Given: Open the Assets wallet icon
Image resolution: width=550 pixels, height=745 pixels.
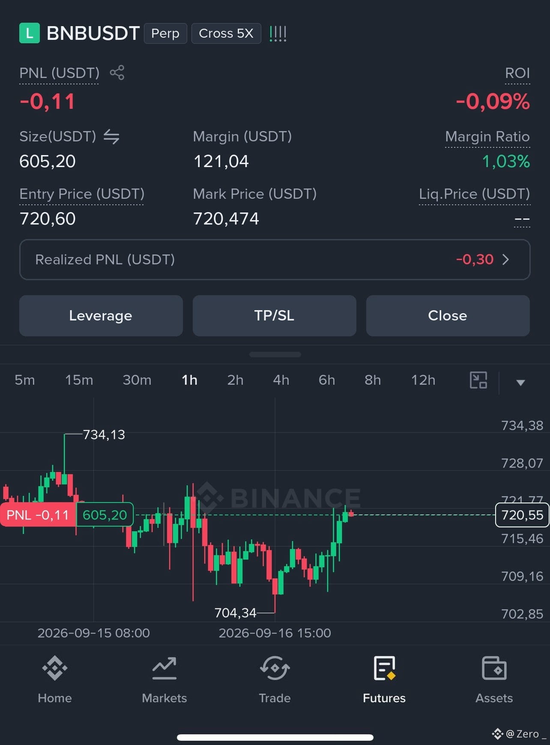Looking at the screenshot, I should [x=494, y=668].
